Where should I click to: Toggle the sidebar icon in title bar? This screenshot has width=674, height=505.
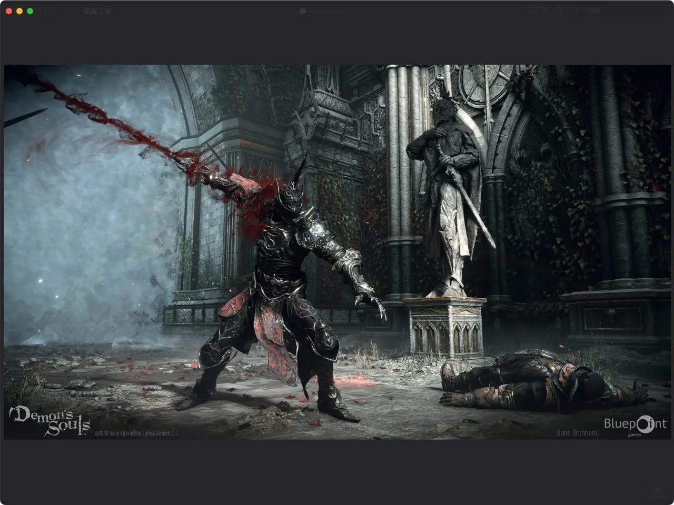click(x=49, y=11)
